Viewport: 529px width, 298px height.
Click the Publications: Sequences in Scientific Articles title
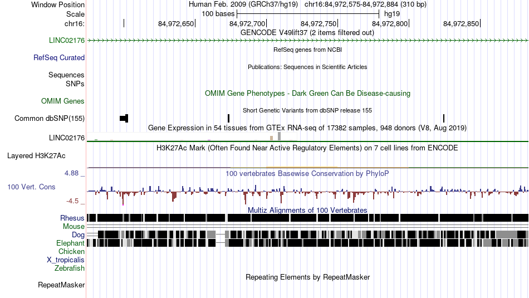(307, 67)
